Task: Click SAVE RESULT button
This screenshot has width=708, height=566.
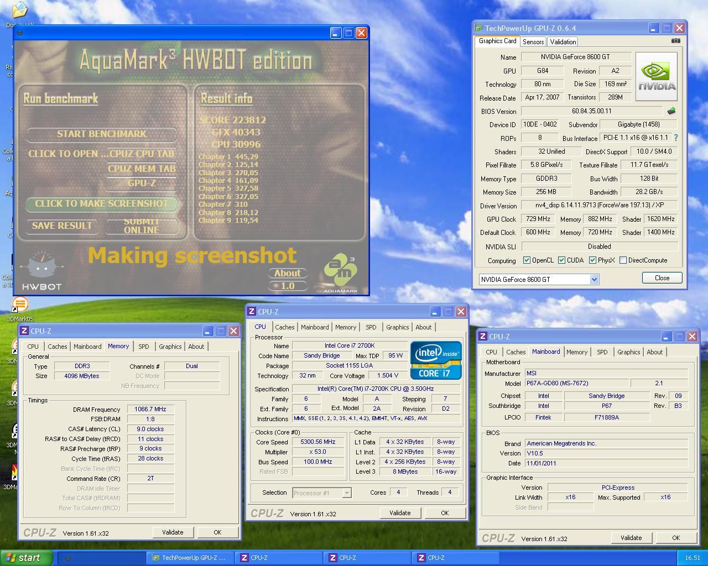Action: [62, 226]
